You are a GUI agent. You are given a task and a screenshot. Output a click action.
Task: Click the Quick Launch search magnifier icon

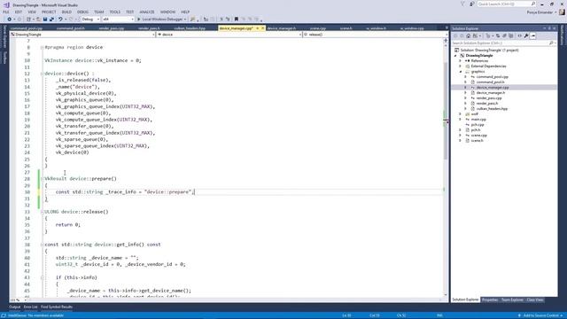pyautogui.click(x=533, y=4)
